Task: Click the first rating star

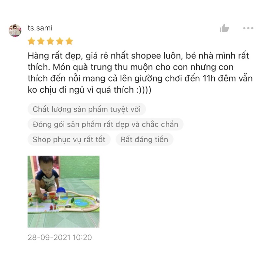Action: tap(31, 41)
